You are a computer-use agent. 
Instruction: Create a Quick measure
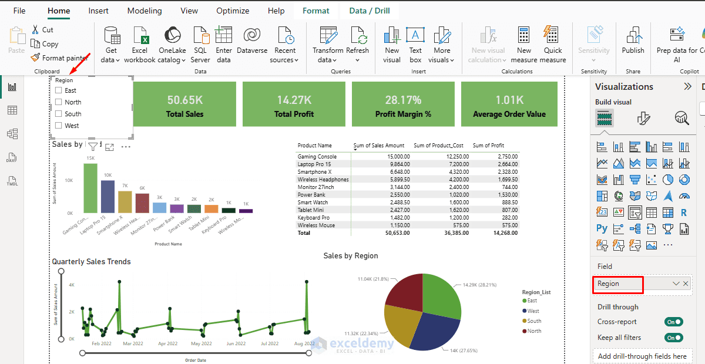coord(552,45)
